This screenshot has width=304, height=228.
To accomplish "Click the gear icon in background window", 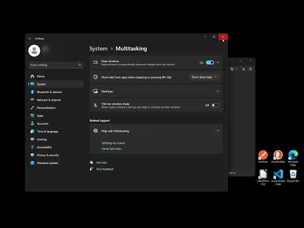I will click(250, 69).
